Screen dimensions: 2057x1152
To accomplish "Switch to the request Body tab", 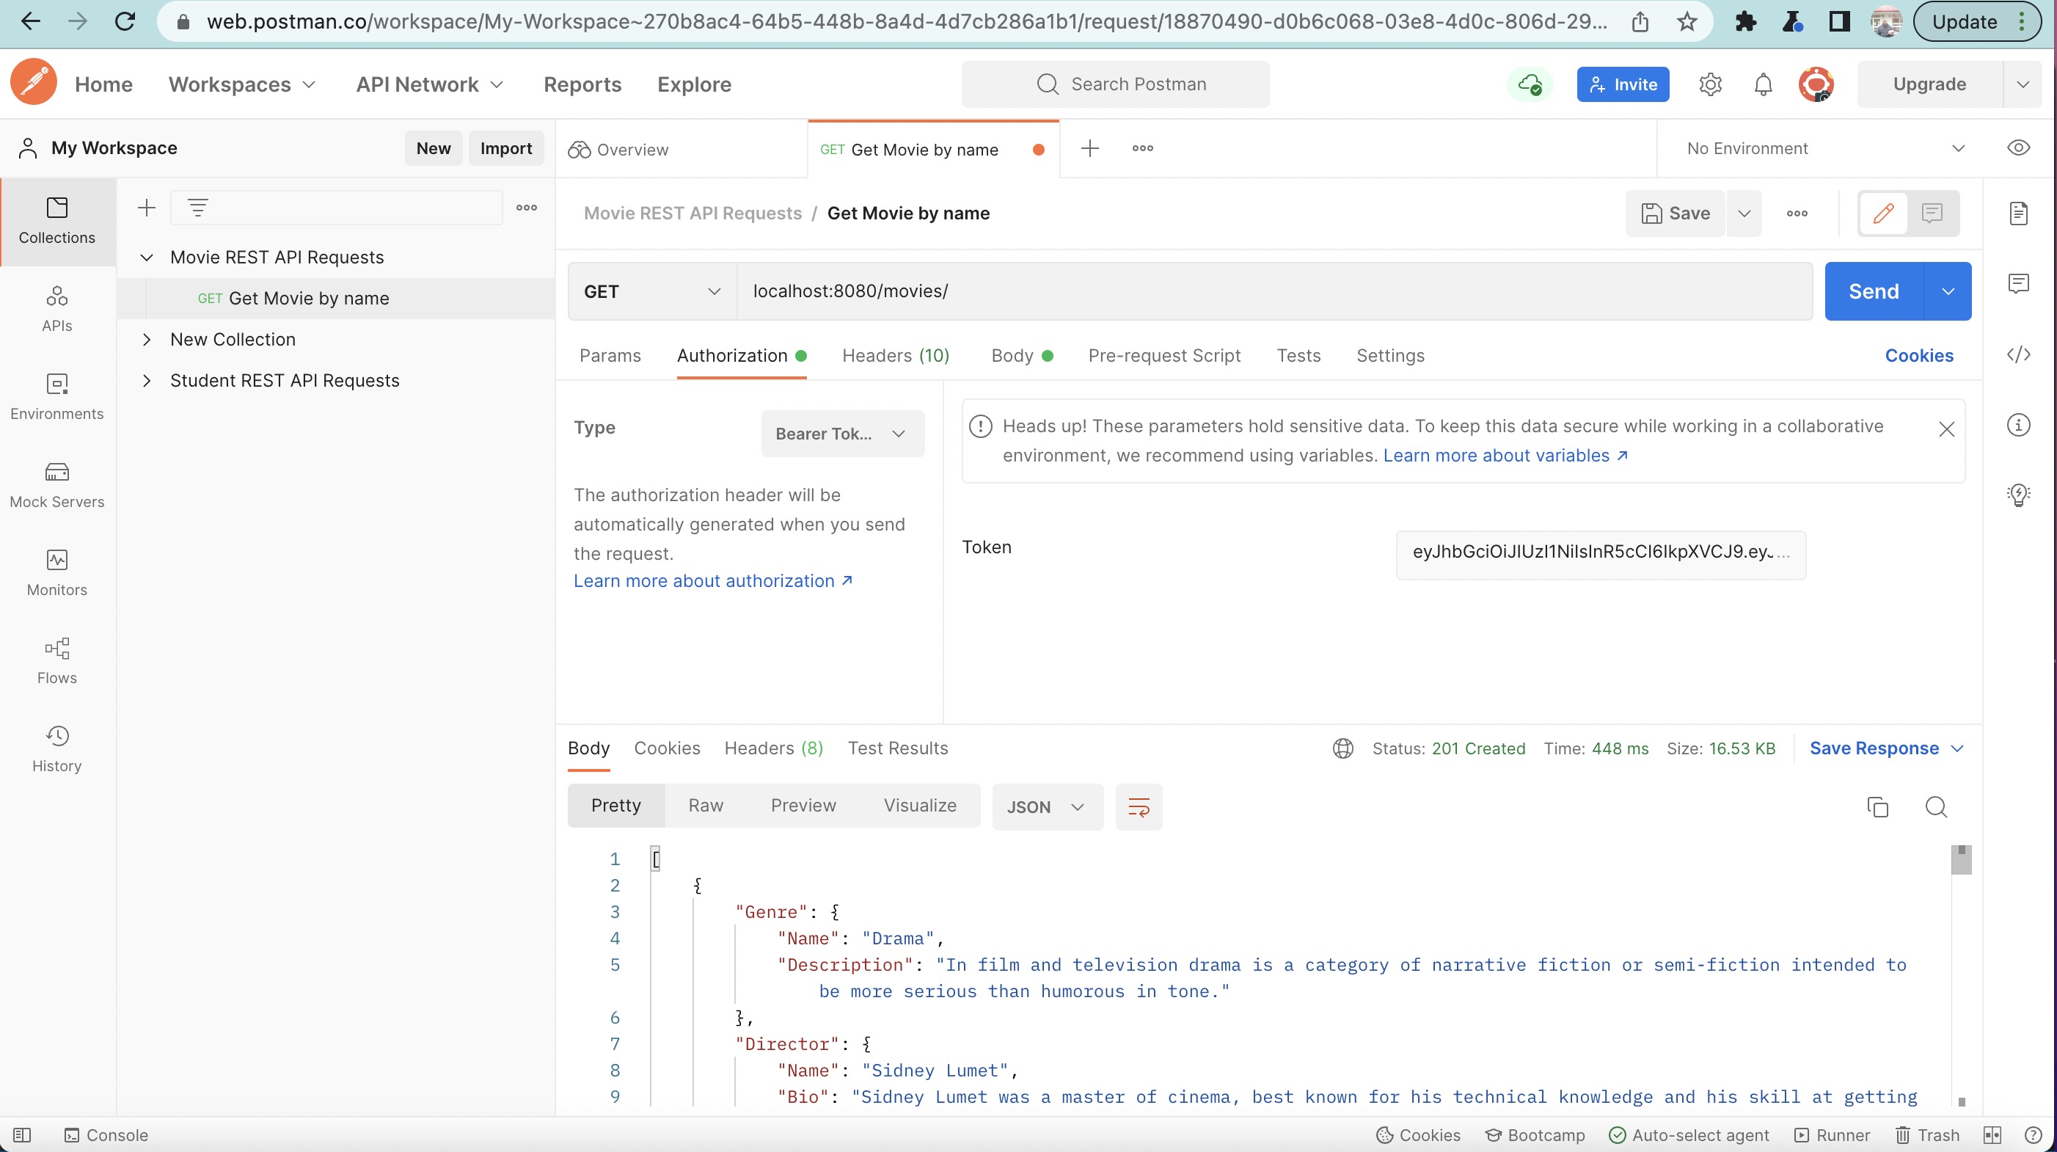I will 1021,356.
